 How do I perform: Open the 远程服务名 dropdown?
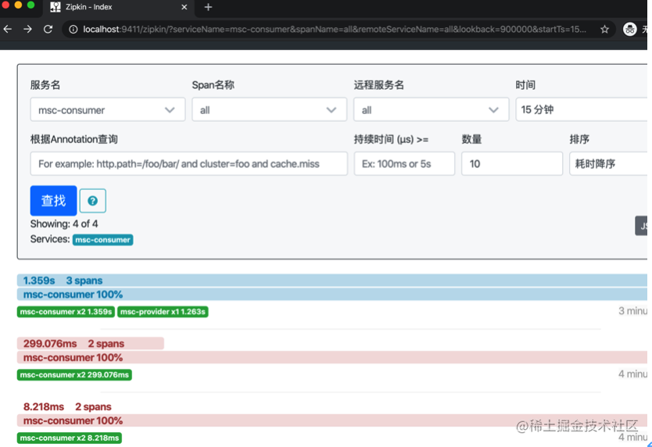(431, 109)
